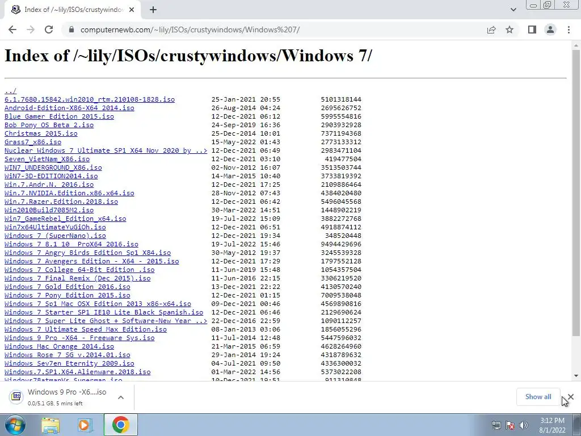This screenshot has width=581, height=436.
Task: Close the downloads bar
Action: point(571,397)
